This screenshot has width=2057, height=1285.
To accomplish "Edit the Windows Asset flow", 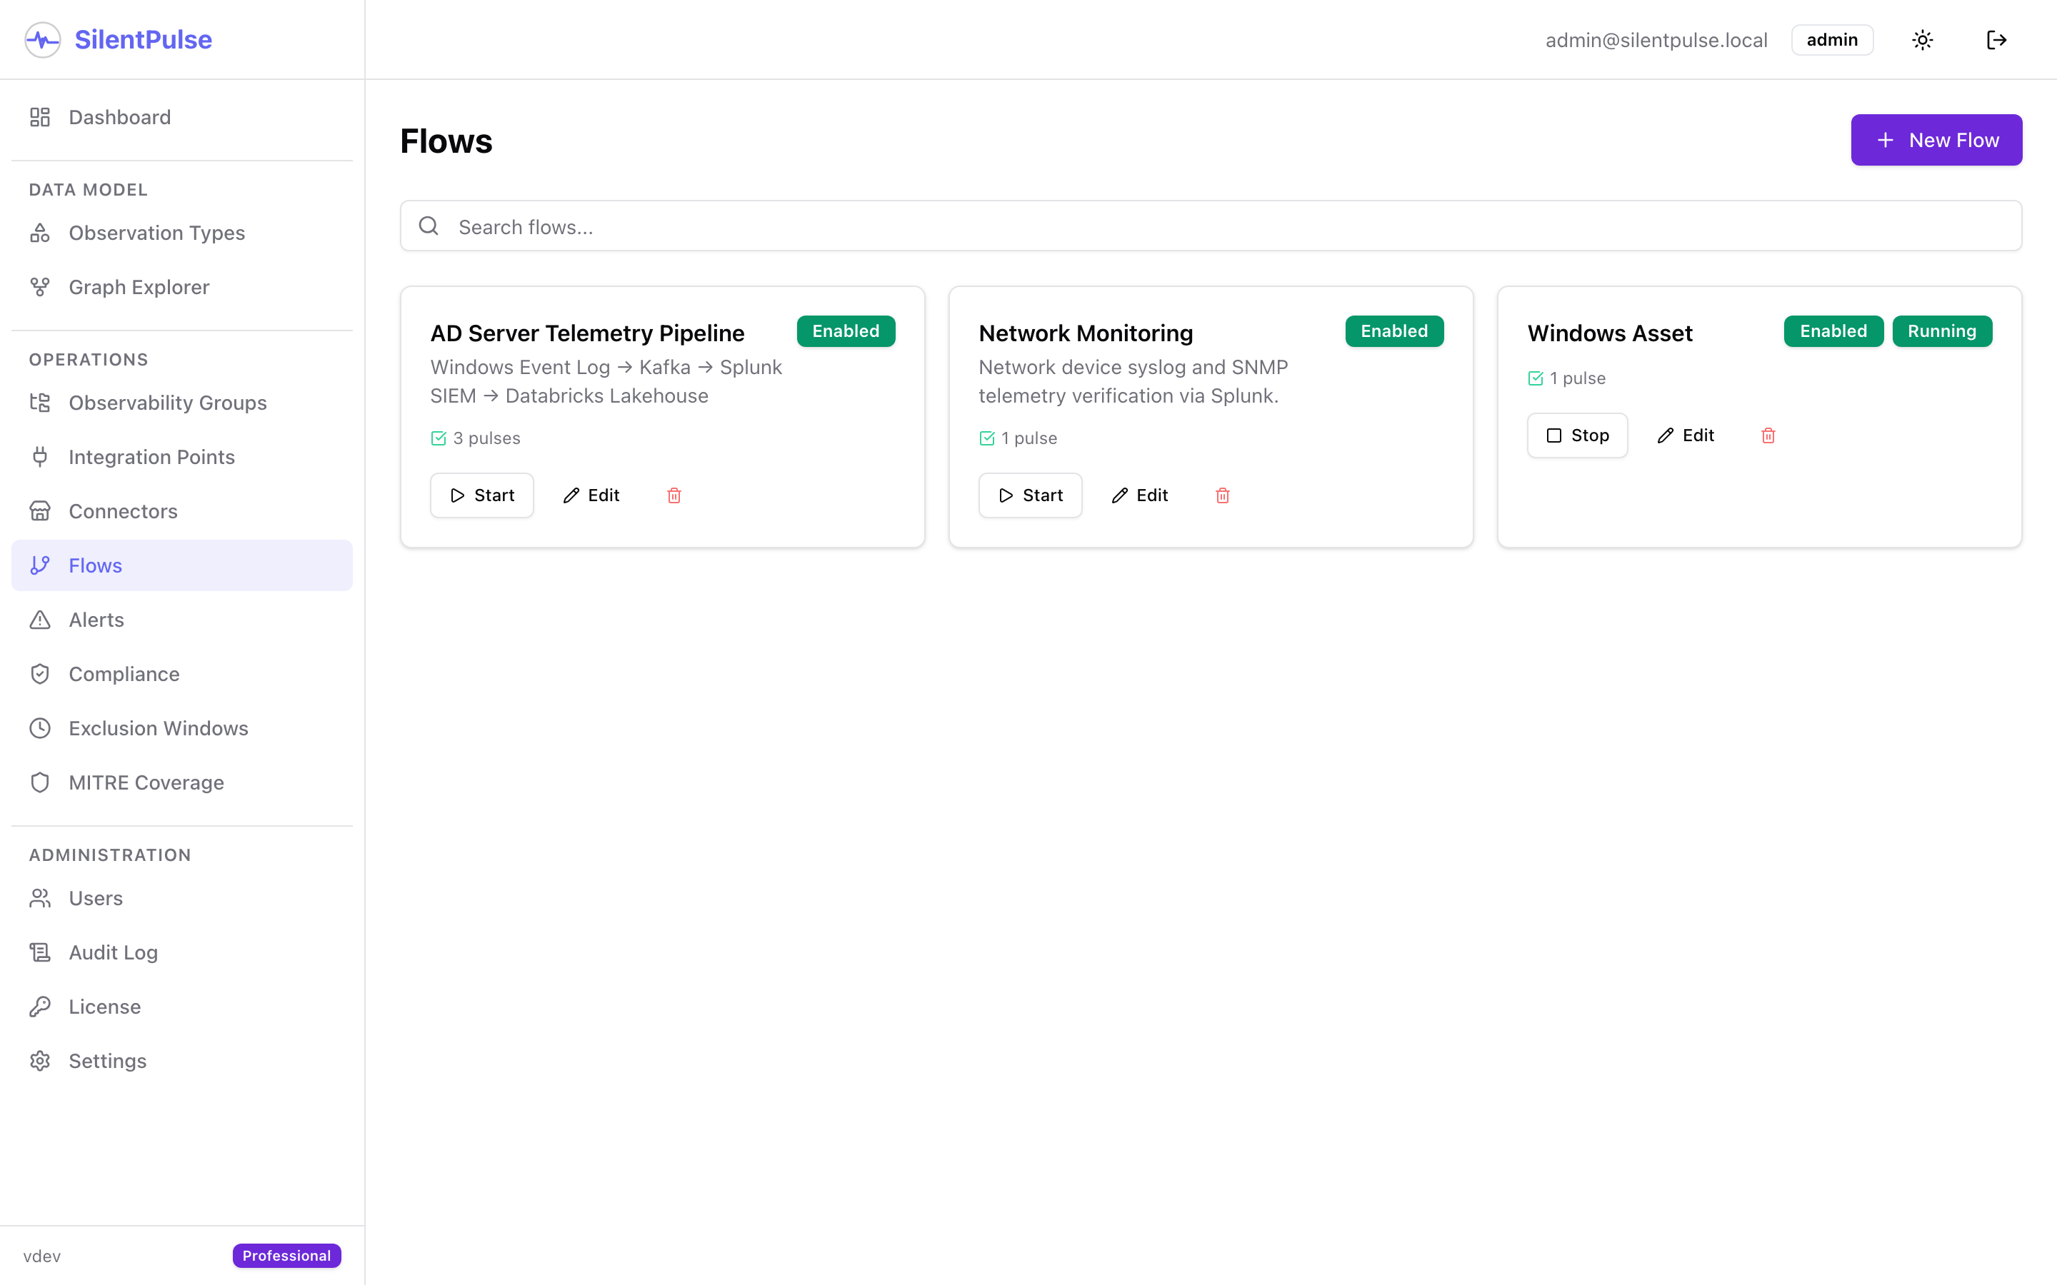I will click(1686, 436).
